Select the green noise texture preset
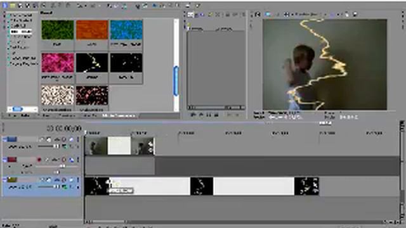This screenshot has height=228, width=406. coord(58,30)
